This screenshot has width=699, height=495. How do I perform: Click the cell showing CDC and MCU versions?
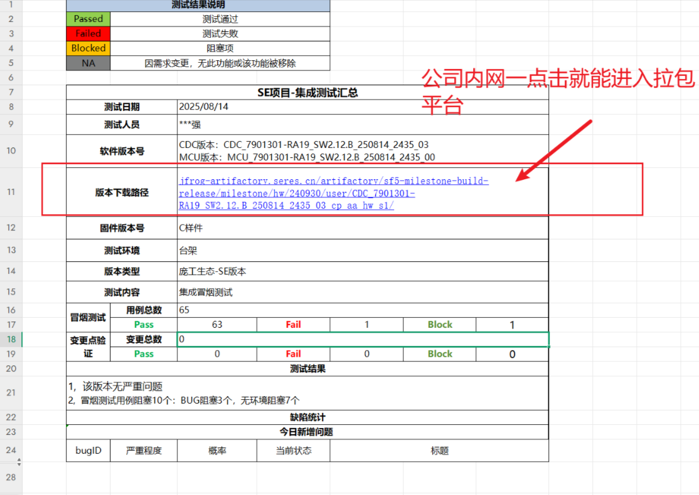[x=363, y=151]
